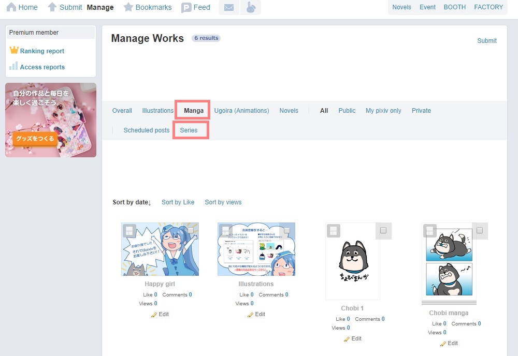Sort works by Like
This screenshot has height=356, width=518.
(178, 202)
